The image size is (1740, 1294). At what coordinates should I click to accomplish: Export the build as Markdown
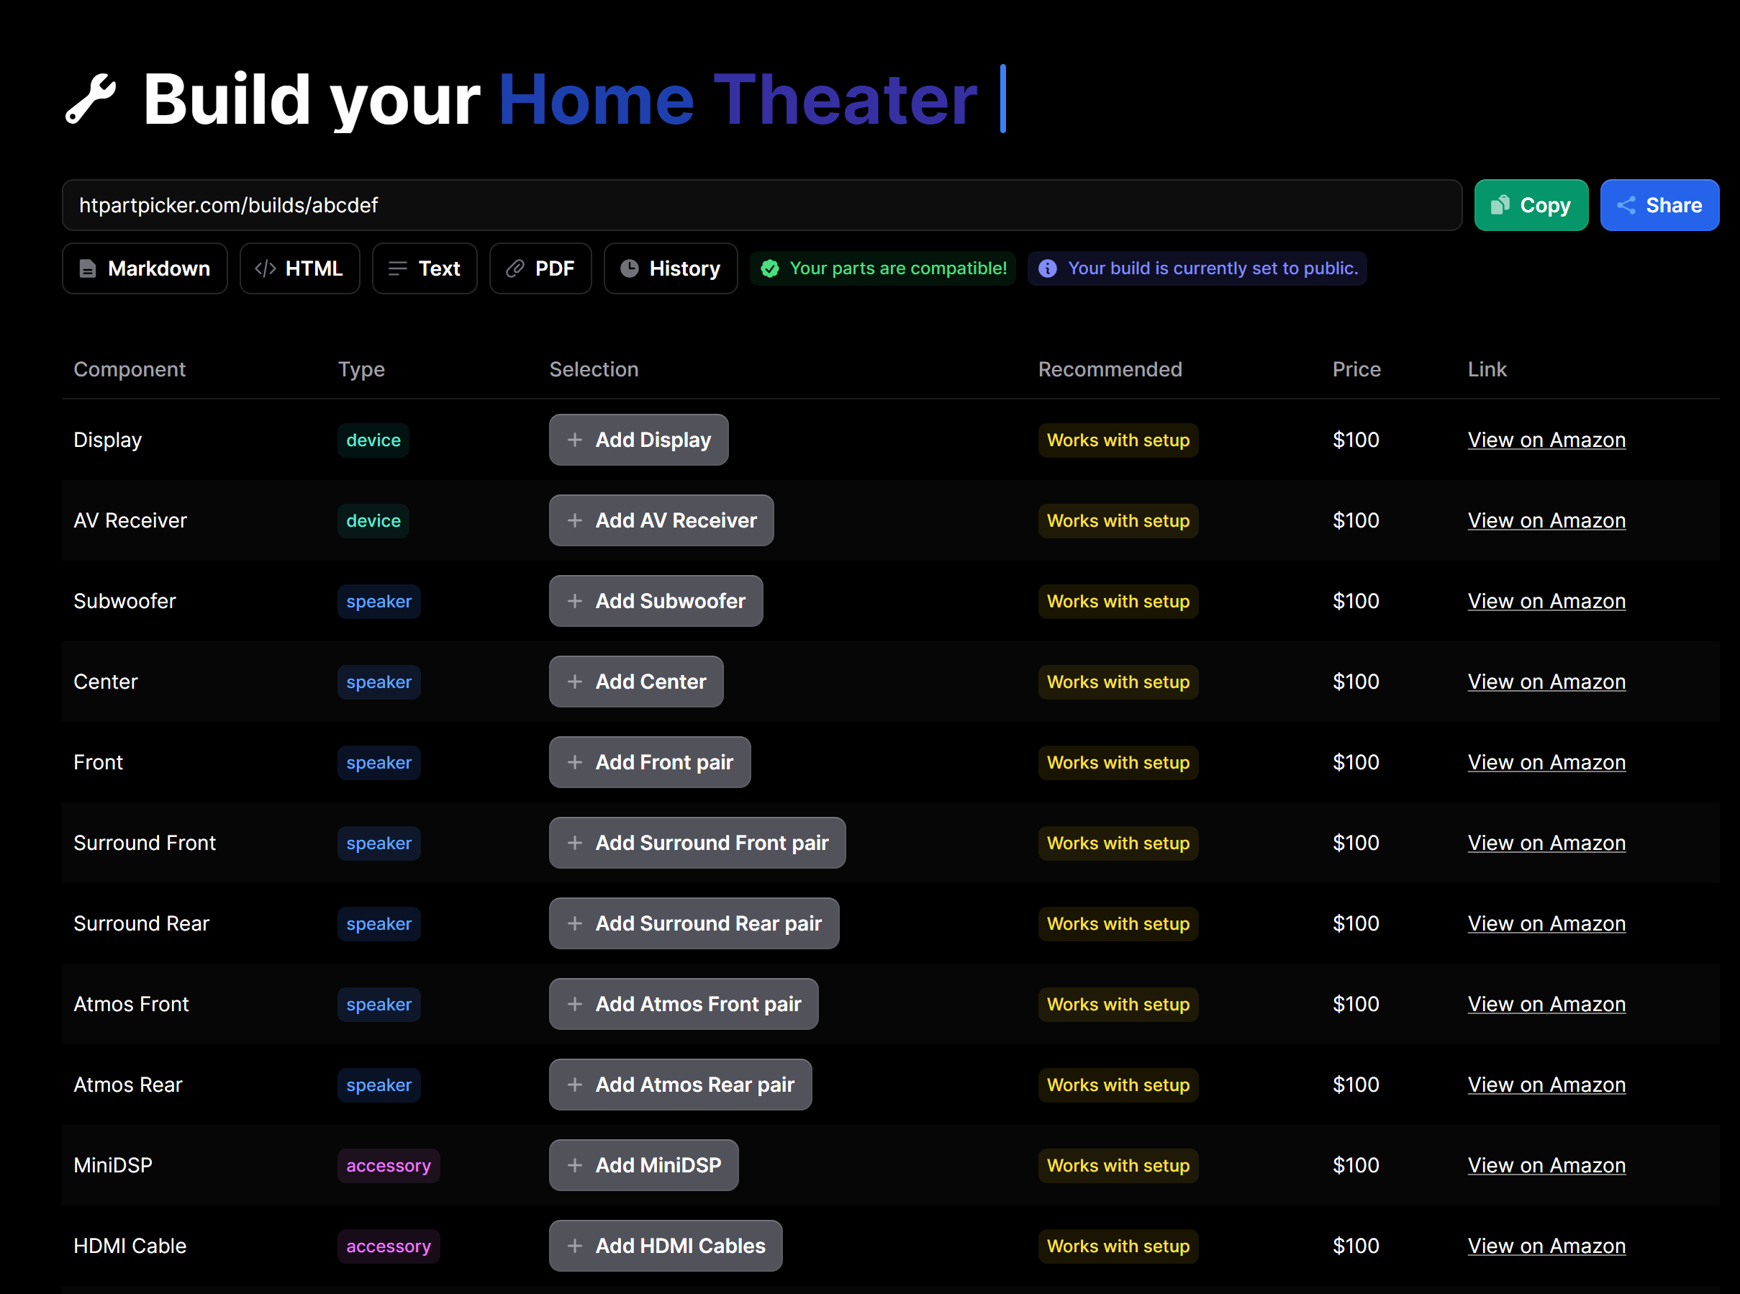(x=145, y=268)
